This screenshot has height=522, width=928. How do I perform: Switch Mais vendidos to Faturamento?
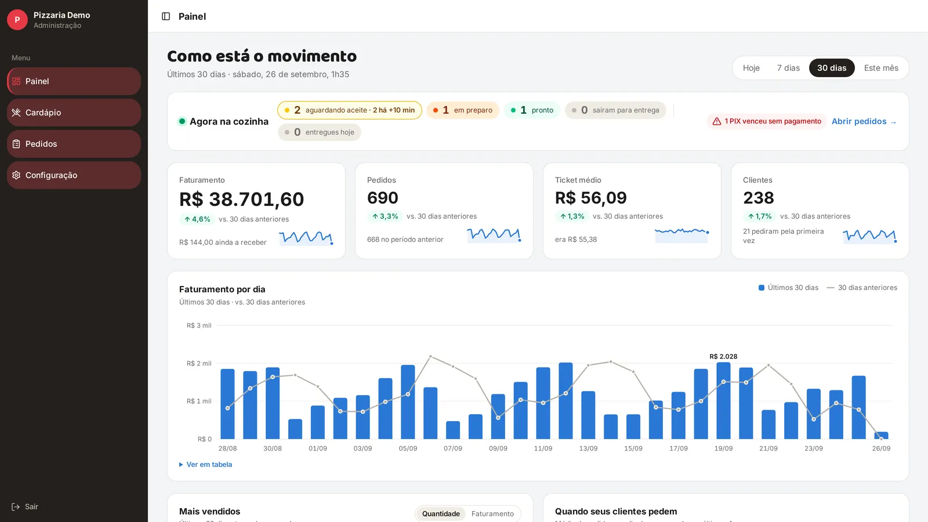click(x=492, y=514)
